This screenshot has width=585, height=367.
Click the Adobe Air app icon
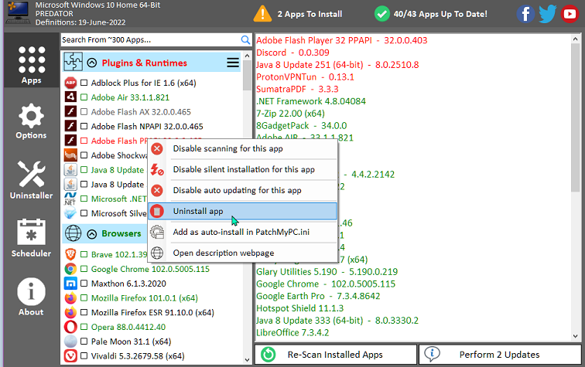pyautogui.click(x=70, y=97)
